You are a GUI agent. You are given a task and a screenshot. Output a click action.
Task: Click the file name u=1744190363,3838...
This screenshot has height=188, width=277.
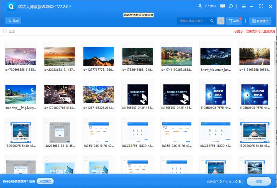[x=177, y=70]
